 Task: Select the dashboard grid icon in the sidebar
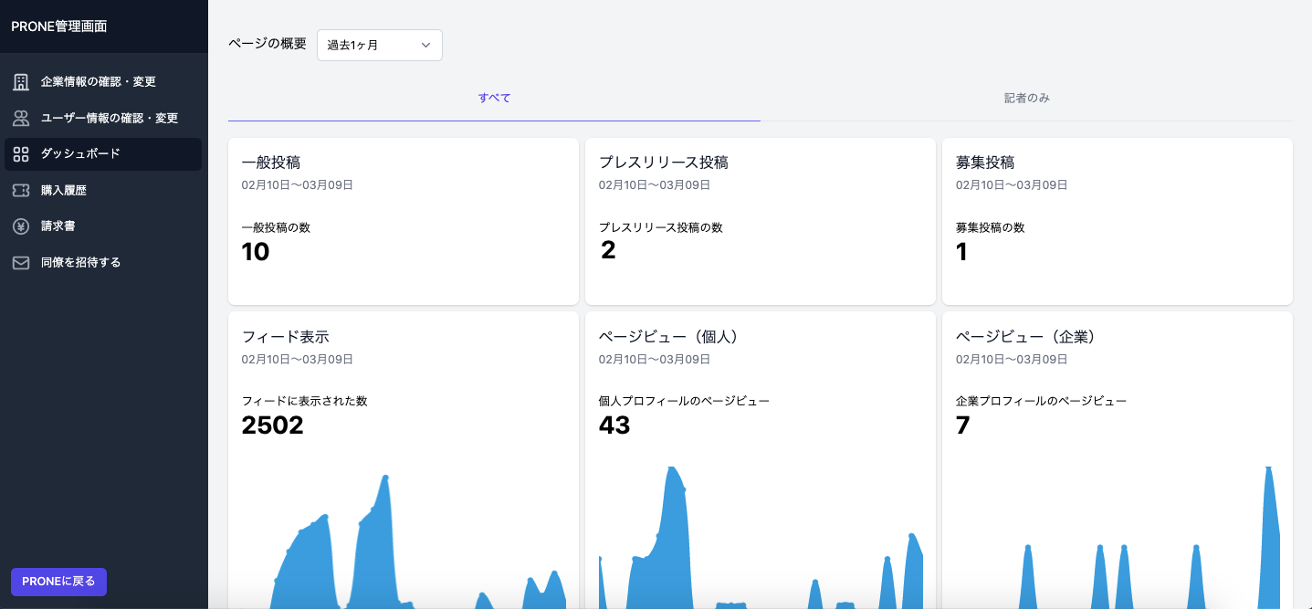pyautogui.click(x=21, y=153)
